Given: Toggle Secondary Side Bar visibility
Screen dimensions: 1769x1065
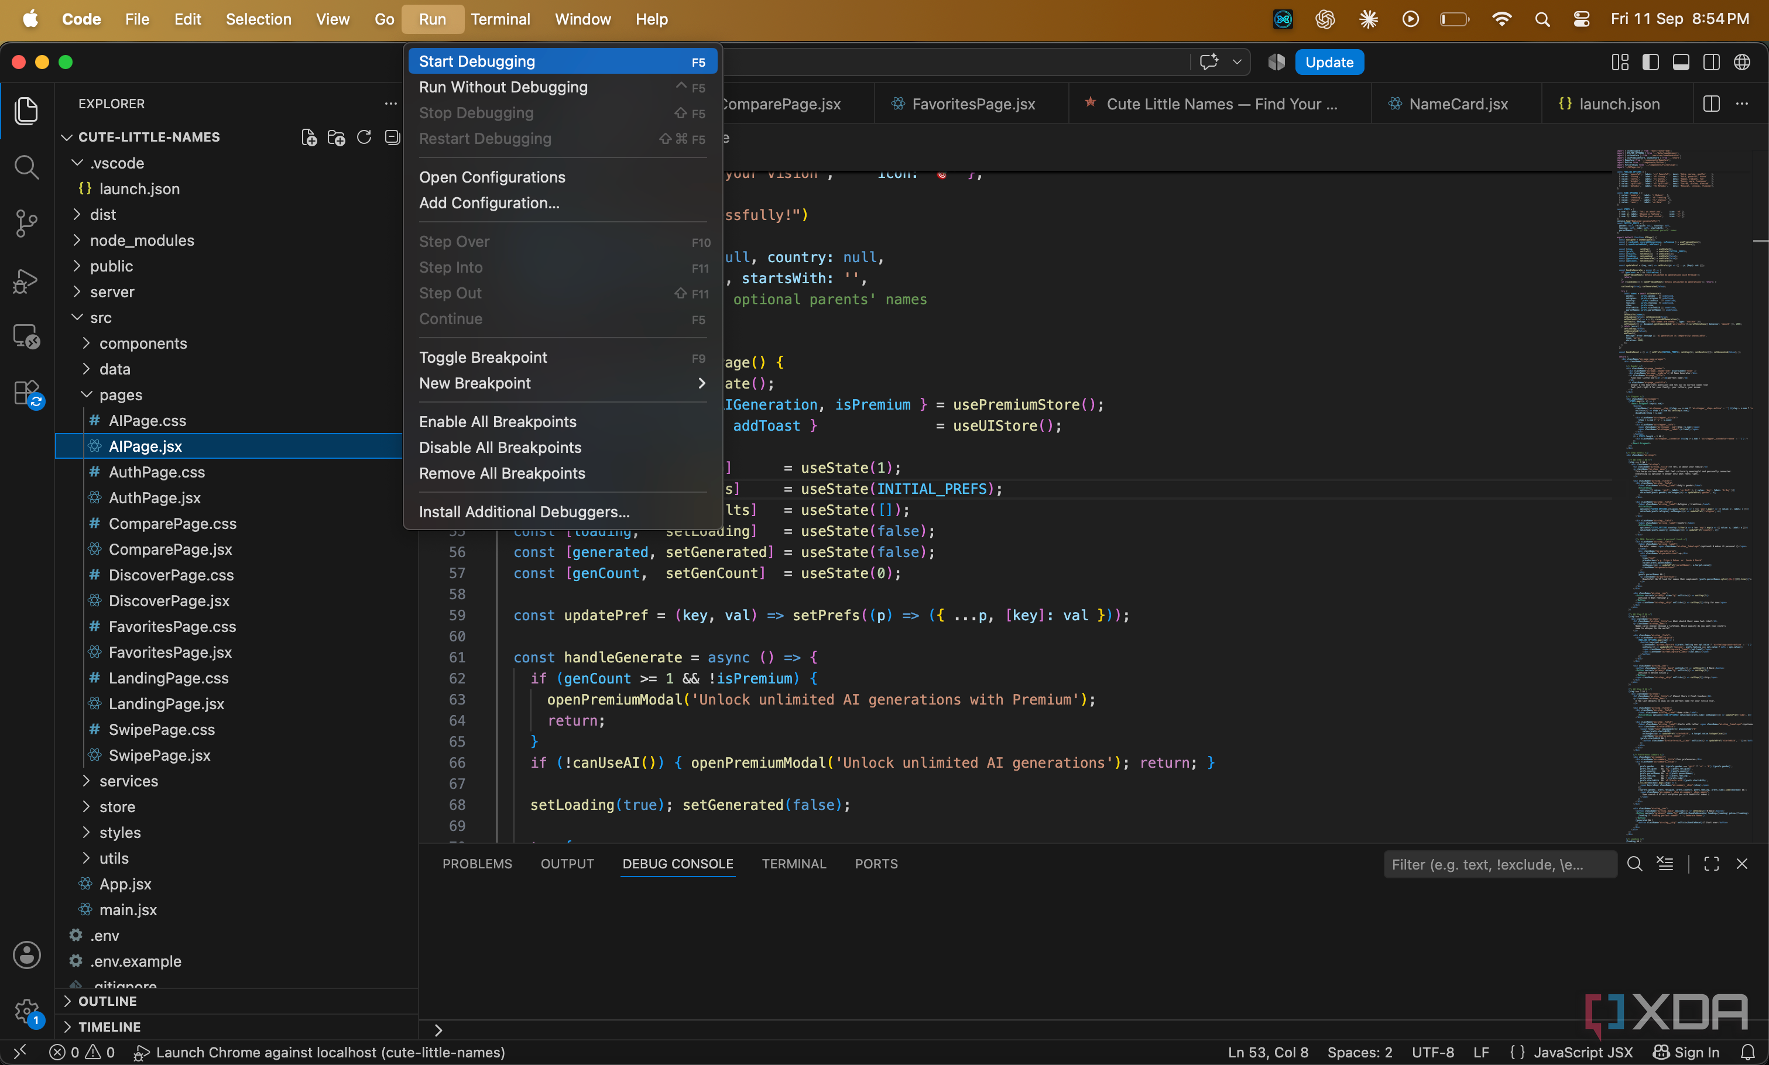Looking at the screenshot, I should [1712, 63].
